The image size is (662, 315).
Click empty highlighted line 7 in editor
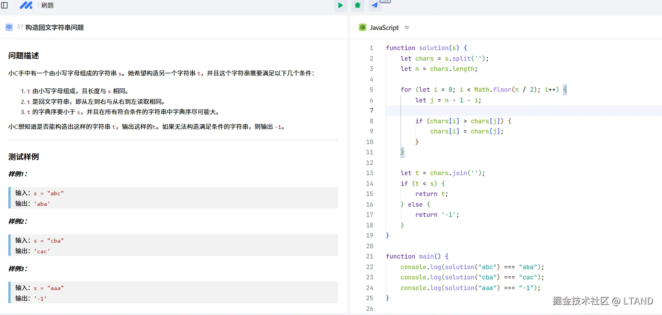[524, 111]
